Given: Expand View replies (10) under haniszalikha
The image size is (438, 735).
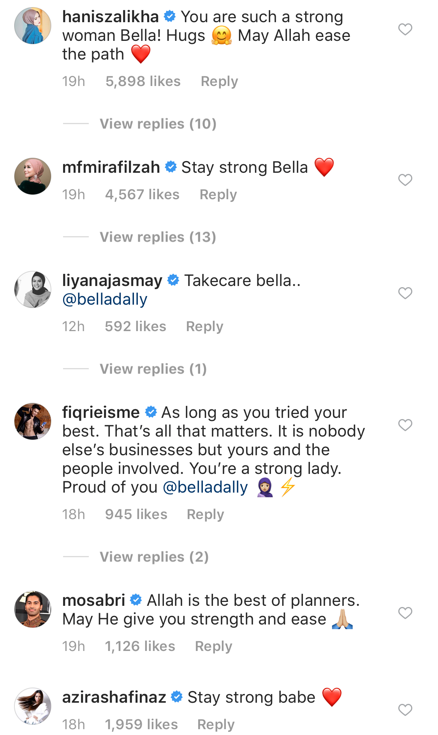Looking at the screenshot, I should click(x=158, y=124).
